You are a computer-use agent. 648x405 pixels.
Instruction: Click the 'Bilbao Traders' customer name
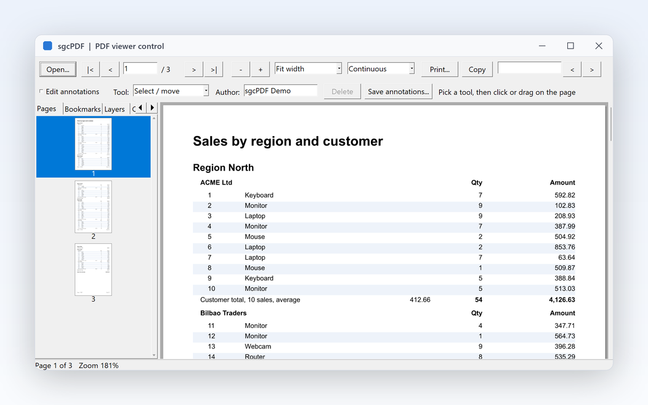pyautogui.click(x=223, y=313)
